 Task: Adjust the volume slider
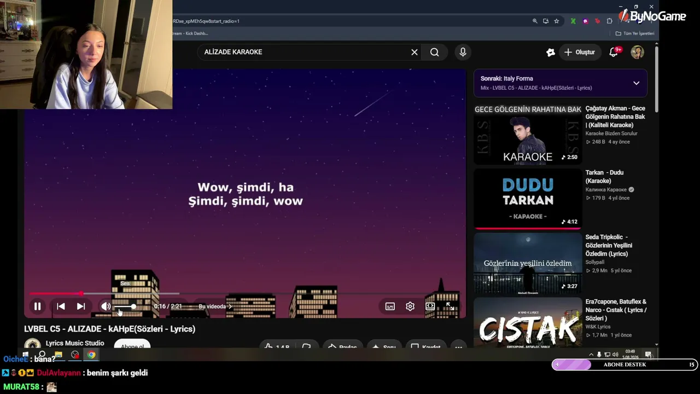pyautogui.click(x=125, y=306)
